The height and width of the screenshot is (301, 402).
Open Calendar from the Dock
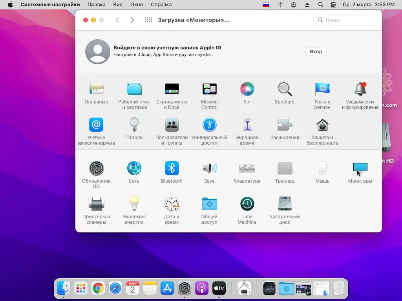[133, 288]
